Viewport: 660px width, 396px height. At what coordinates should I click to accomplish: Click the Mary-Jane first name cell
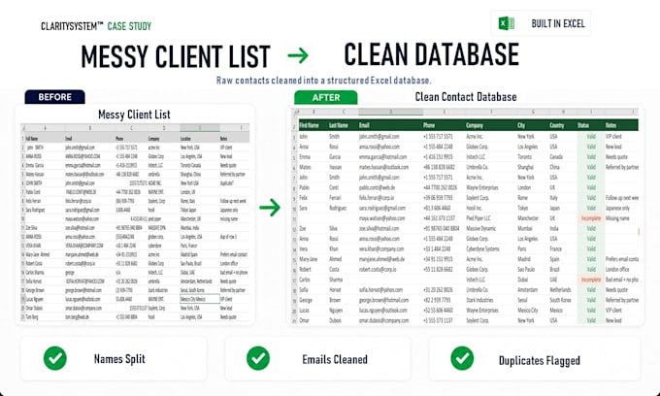pos(308,259)
